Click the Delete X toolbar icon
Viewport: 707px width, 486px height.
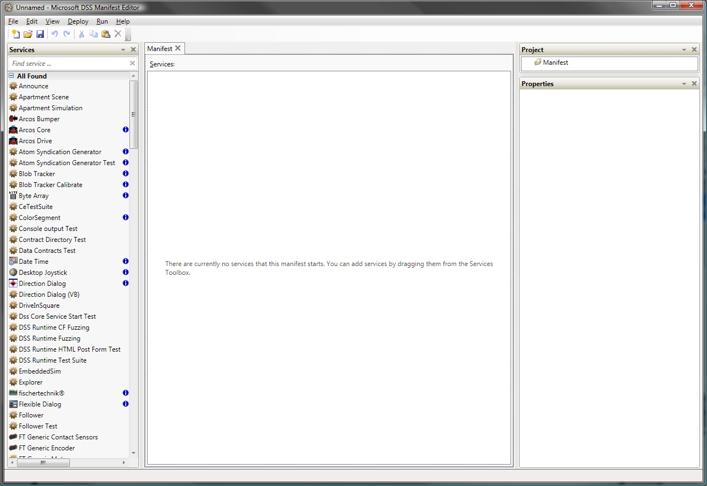118,34
